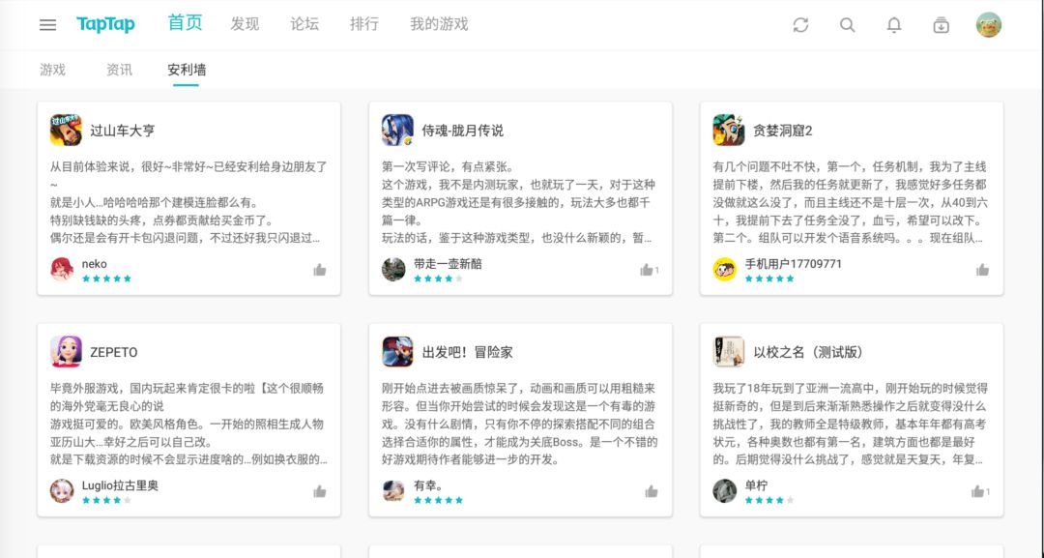Open the 我的游戏 tab

[439, 24]
